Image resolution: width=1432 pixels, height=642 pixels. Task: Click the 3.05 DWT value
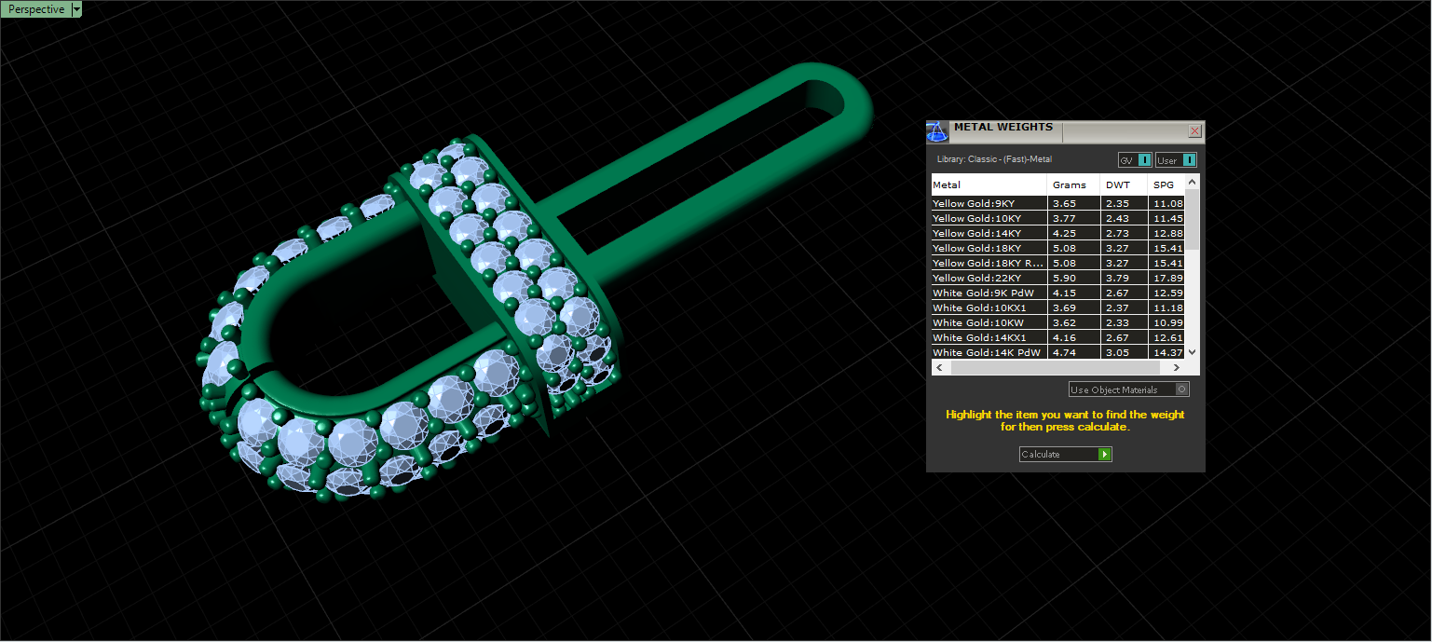1117,352
